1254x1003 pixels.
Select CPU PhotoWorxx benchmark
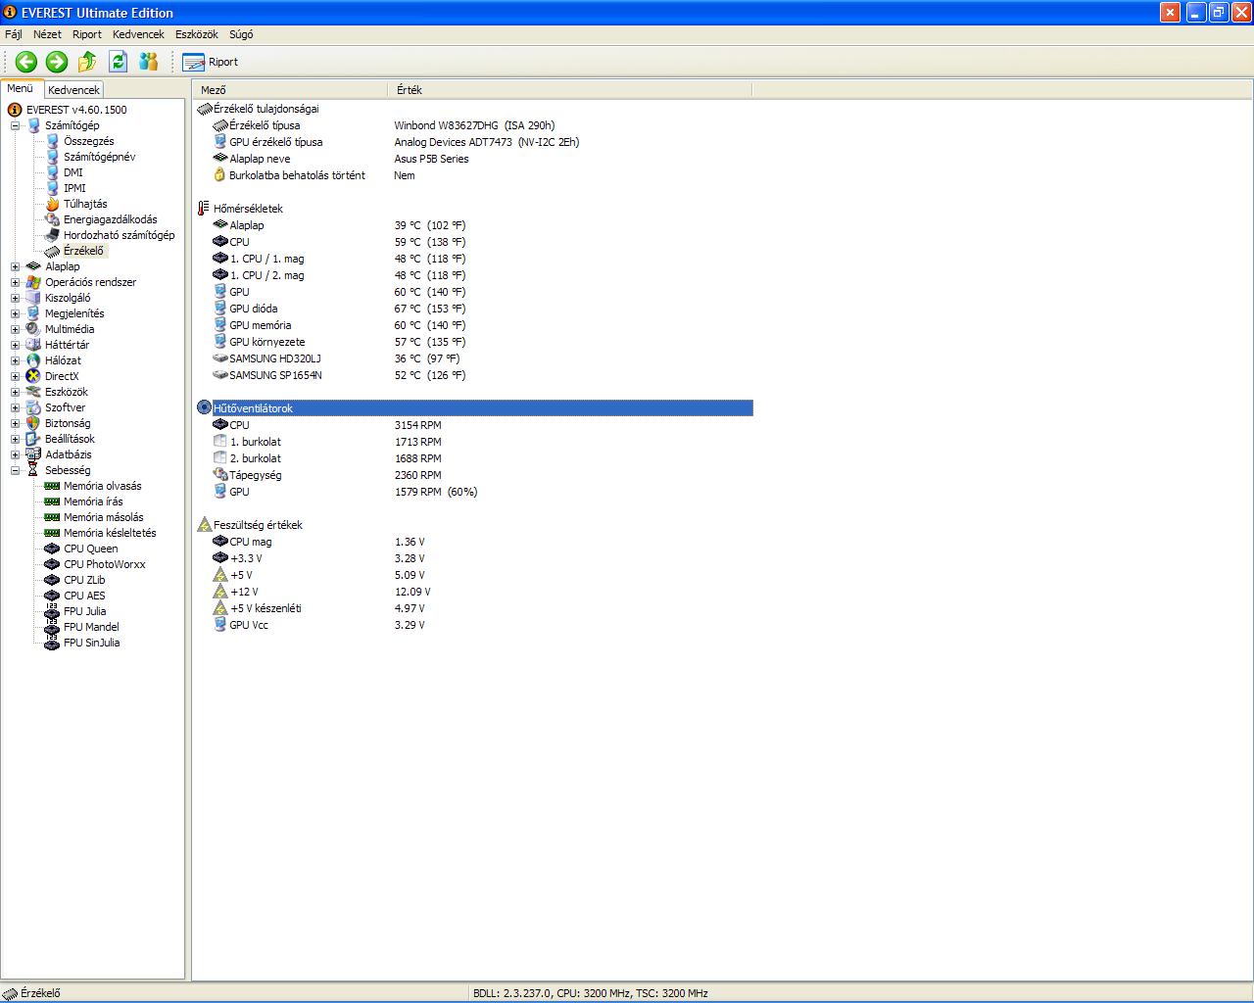(105, 564)
